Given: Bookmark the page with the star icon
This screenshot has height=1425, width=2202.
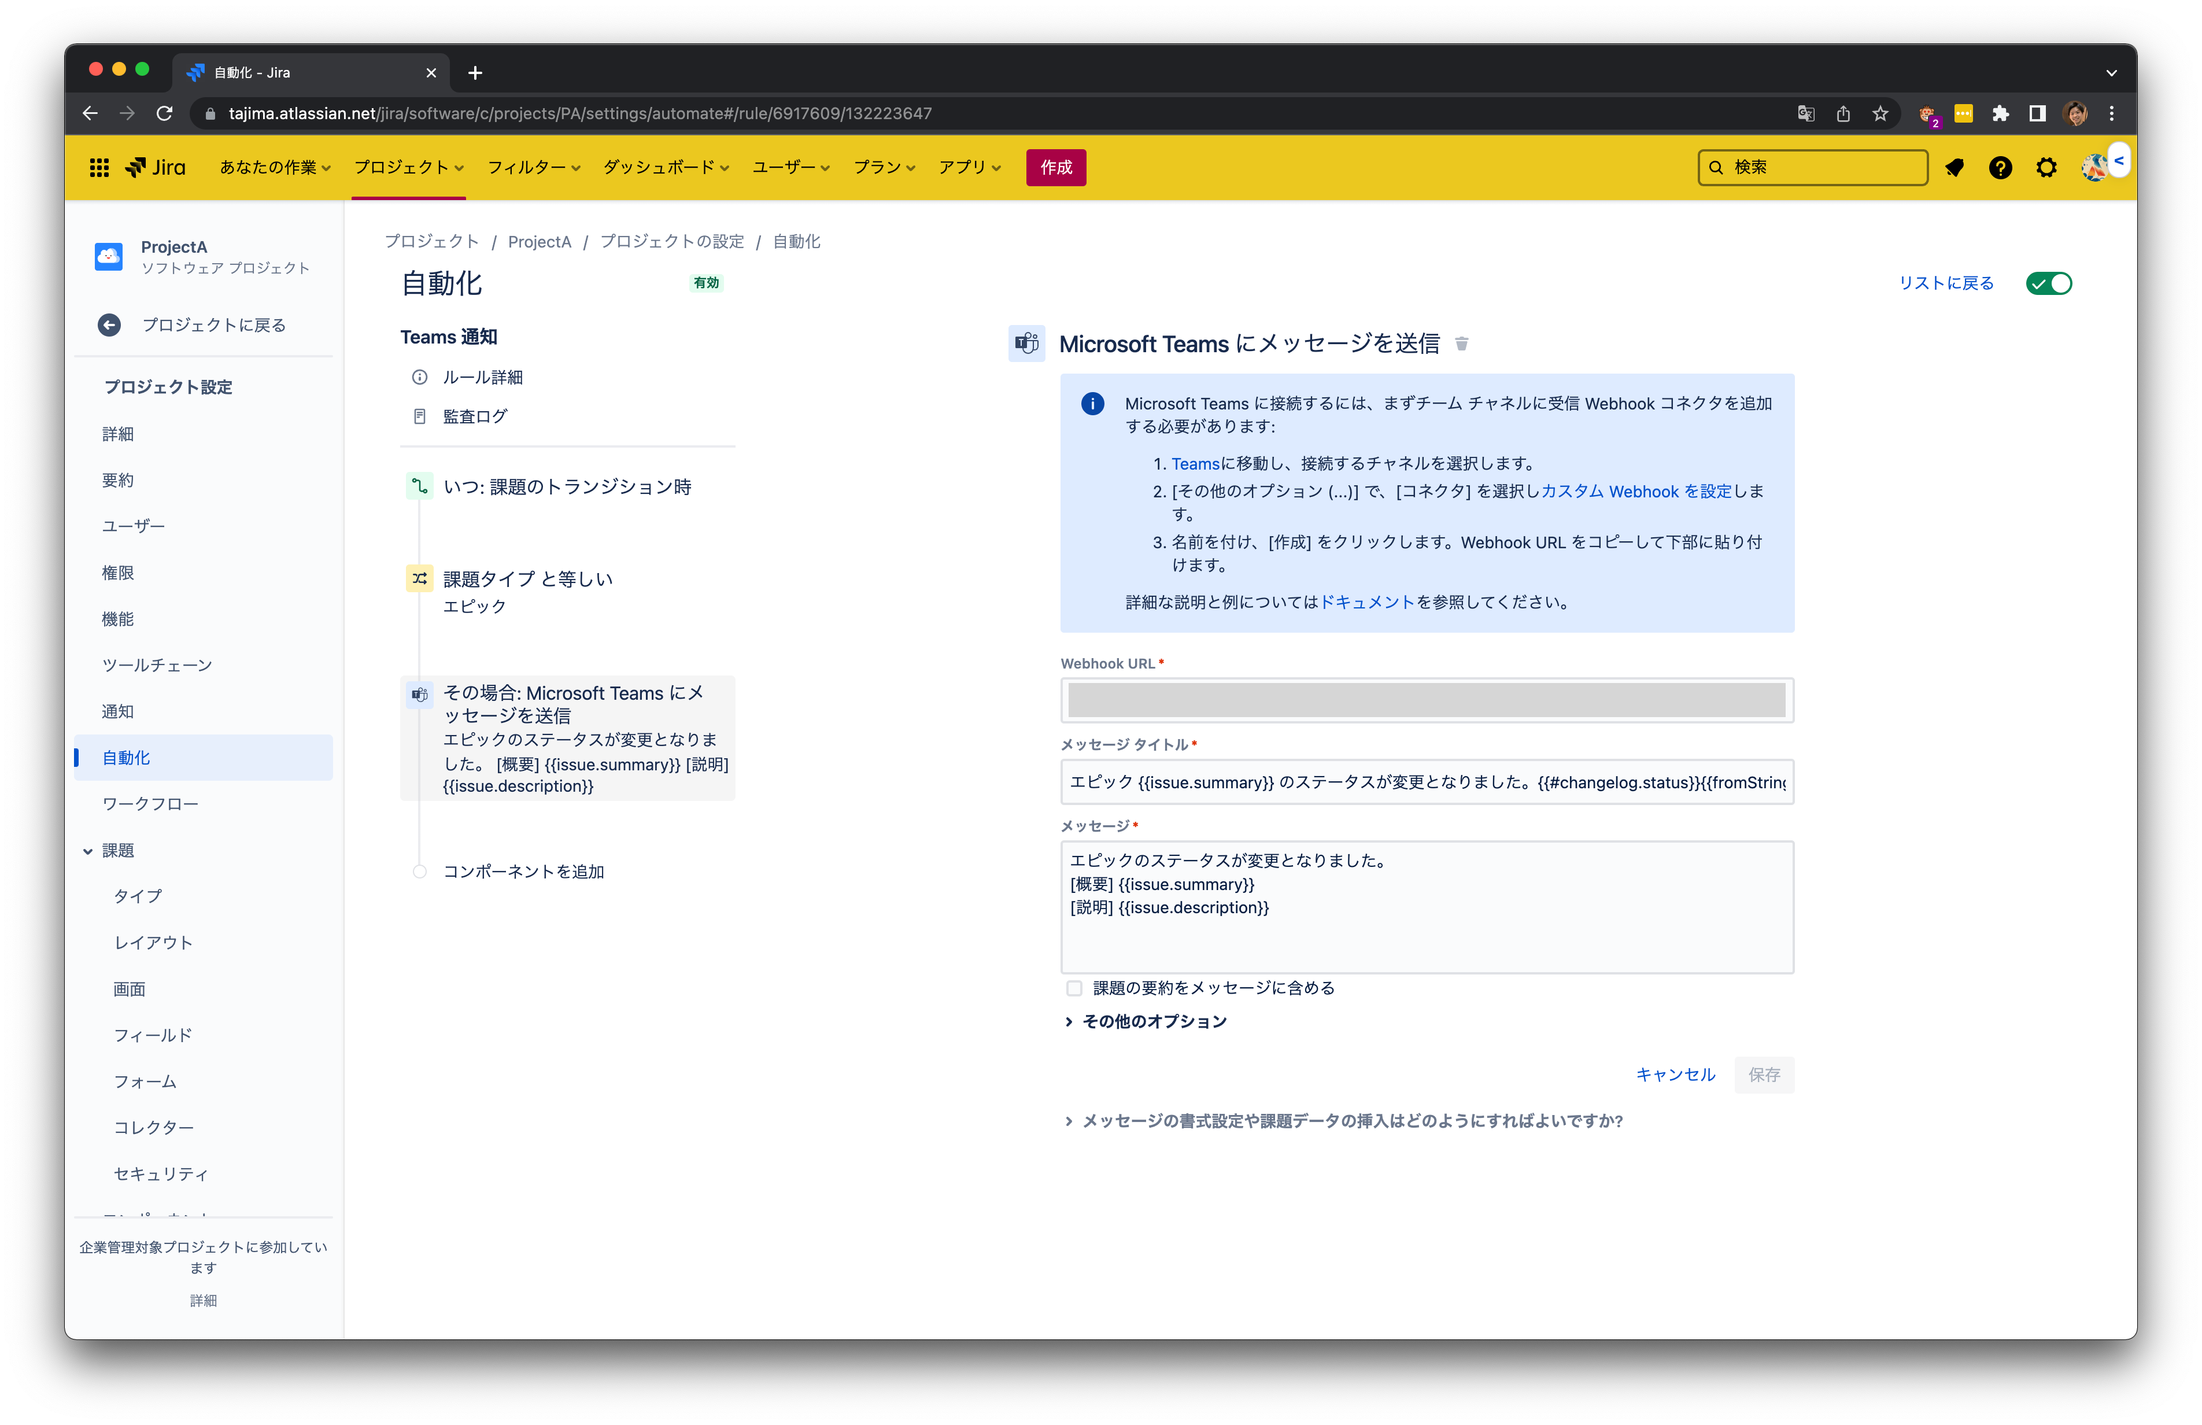Looking at the screenshot, I should [x=1880, y=114].
